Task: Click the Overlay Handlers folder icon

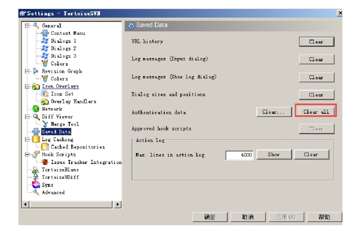Action: coord(45,102)
